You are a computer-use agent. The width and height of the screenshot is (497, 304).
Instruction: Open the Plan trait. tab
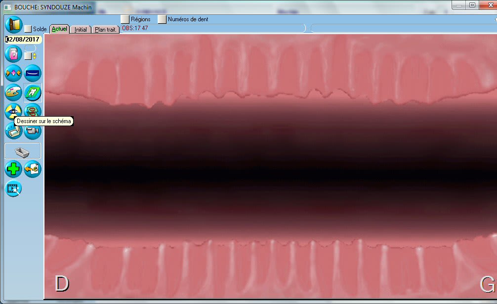(x=106, y=30)
